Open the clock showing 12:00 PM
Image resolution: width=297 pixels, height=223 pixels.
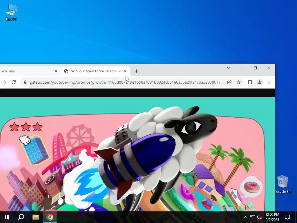(x=272, y=217)
